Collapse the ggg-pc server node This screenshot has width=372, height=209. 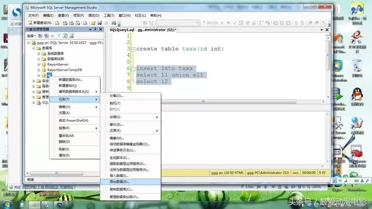point(28,42)
